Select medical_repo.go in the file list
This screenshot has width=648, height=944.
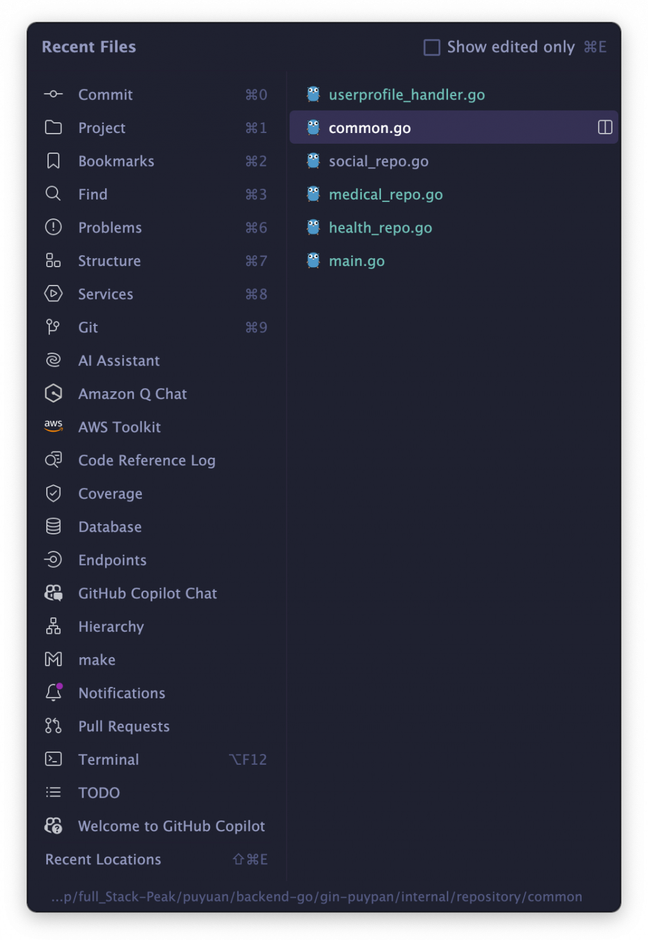click(385, 194)
